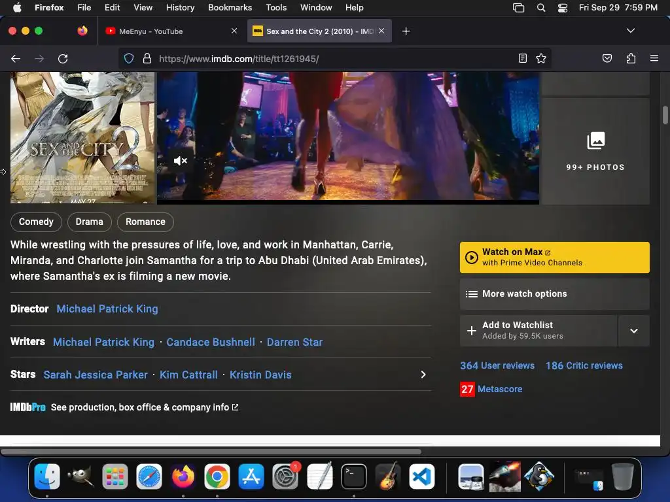Open TextEdit from the dock
Screen dimensions: 670x502
click(x=319, y=477)
